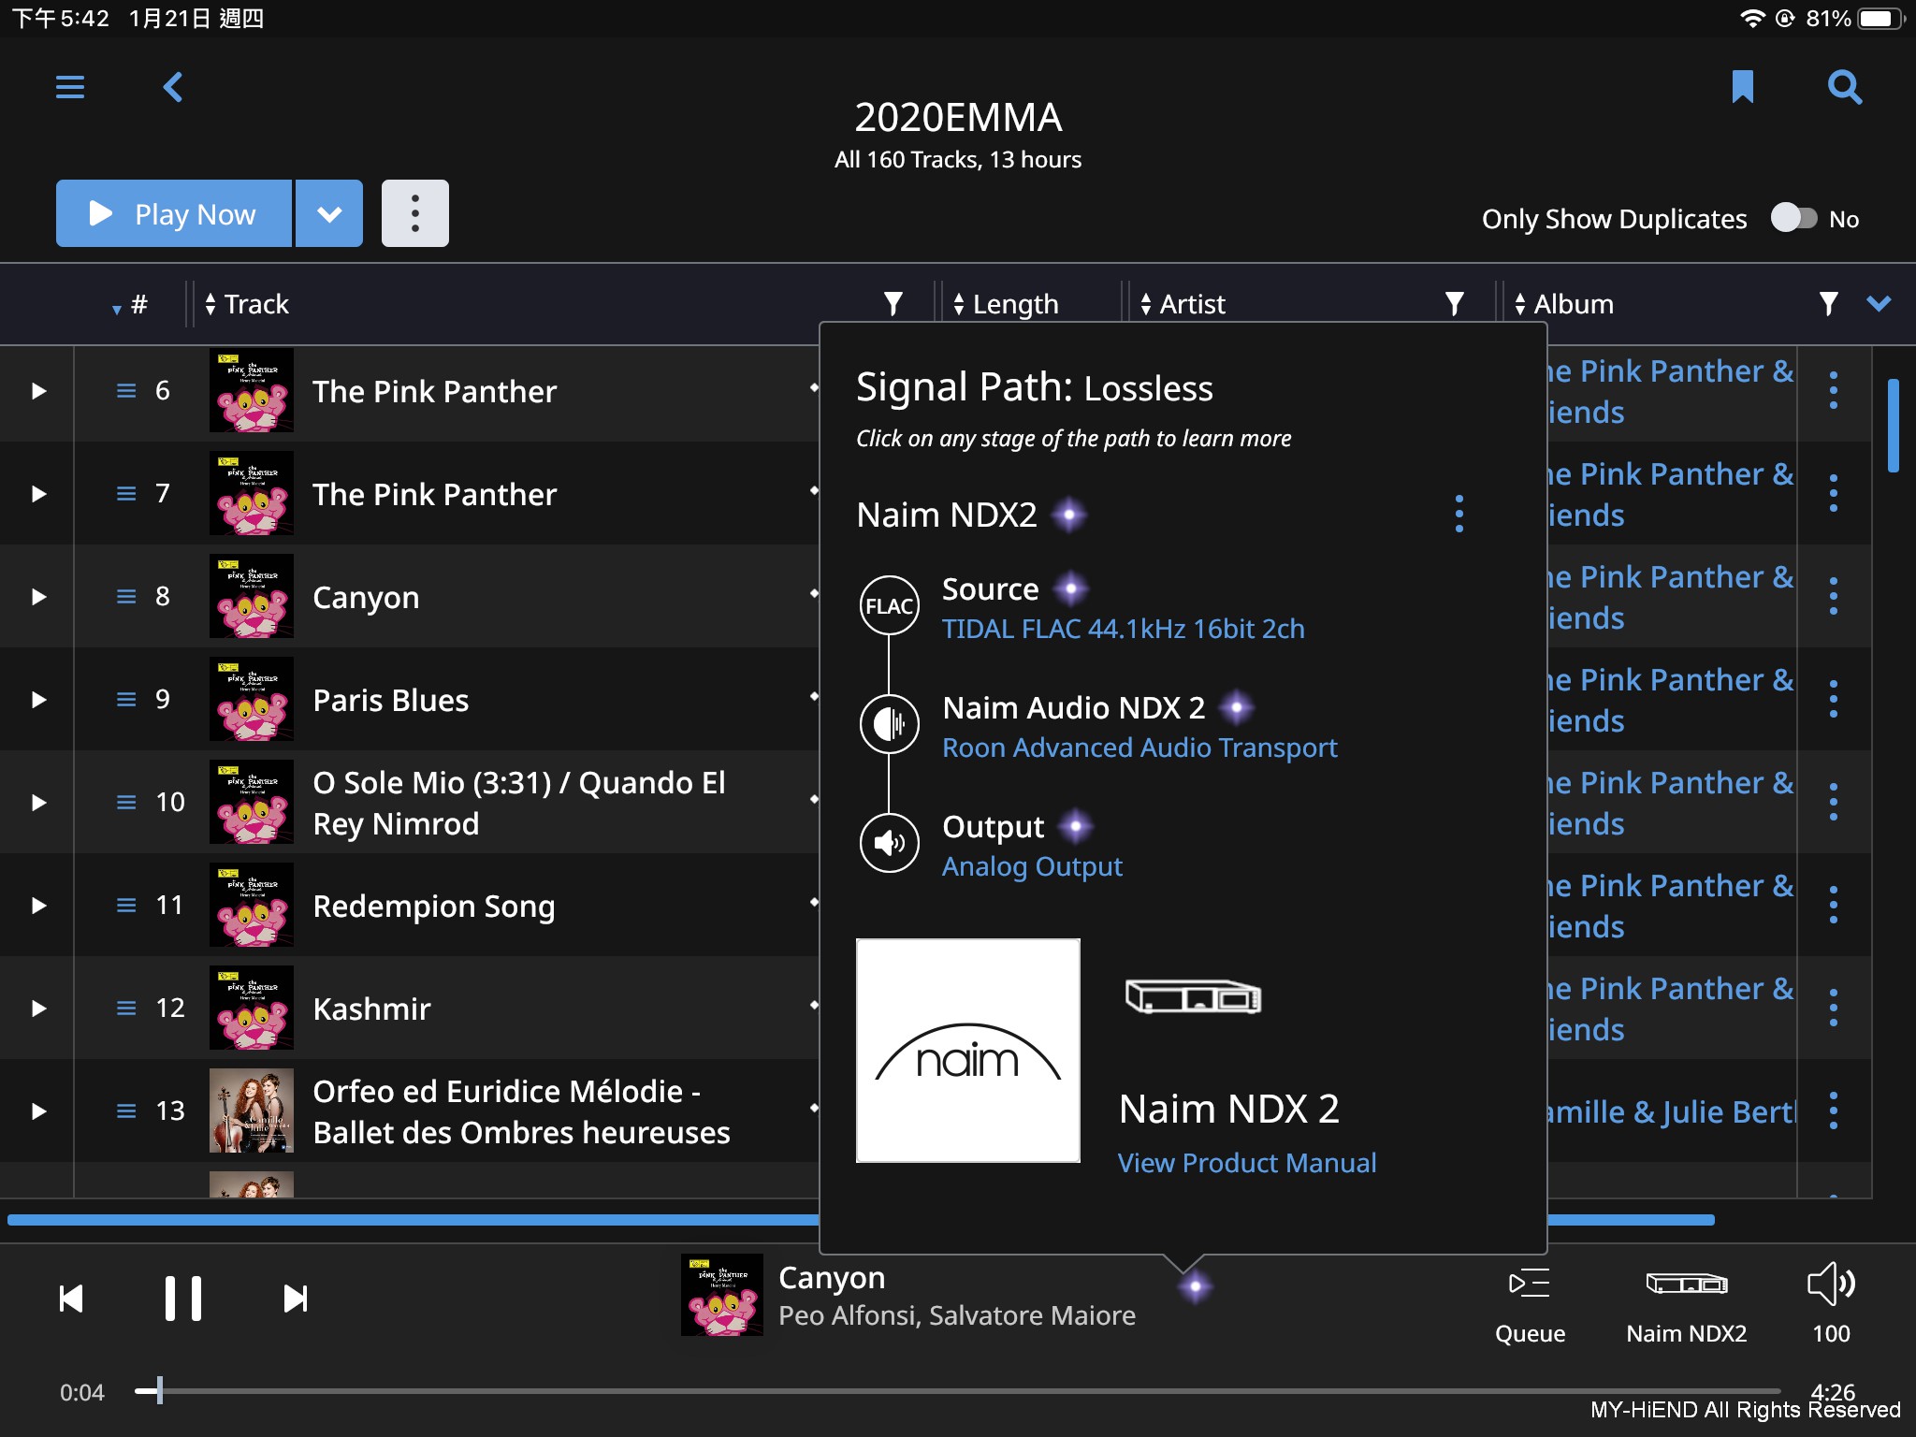Image resolution: width=1916 pixels, height=1437 pixels.
Task: Open Naim NDX2 zone selector
Action: (1687, 1306)
